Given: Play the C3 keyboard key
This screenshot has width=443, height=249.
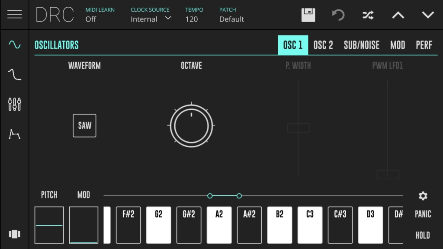Looking at the screenshot, I should click(x=310, y=225).
